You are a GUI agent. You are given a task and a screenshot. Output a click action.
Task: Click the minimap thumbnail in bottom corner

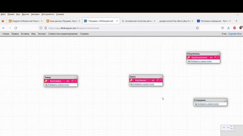[x=227, y=128]
